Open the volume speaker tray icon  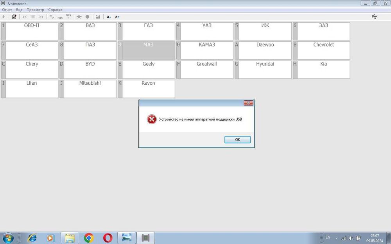351,238
